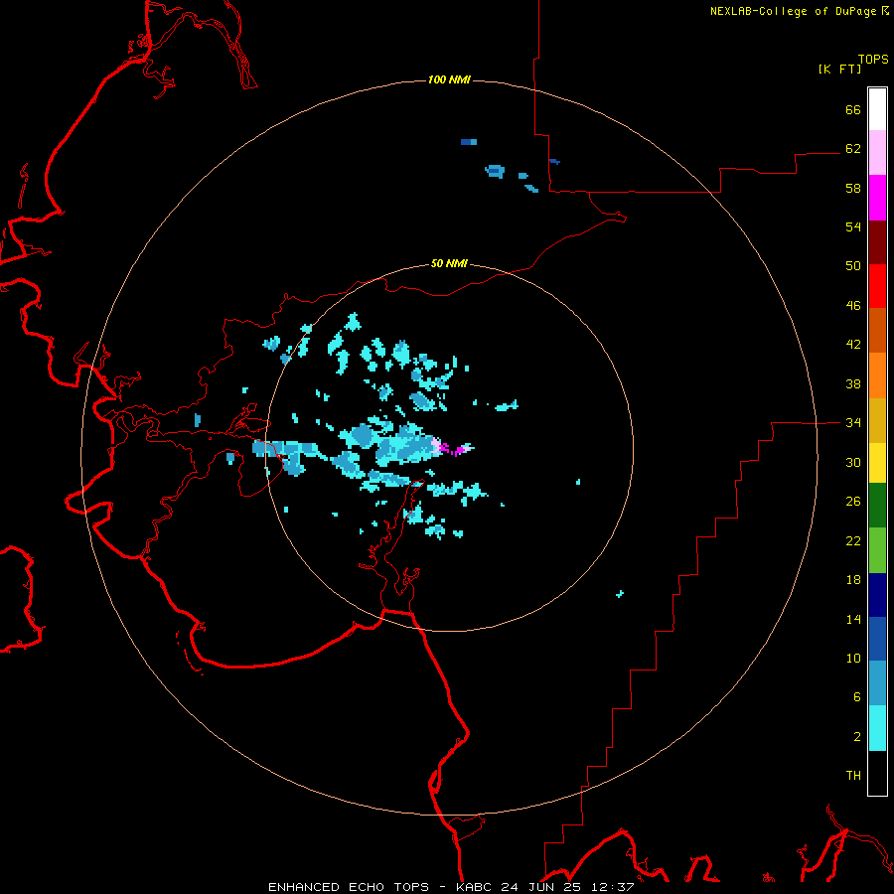Select the navy blue legend color band

pyautogui.click(x=877, y=595)
